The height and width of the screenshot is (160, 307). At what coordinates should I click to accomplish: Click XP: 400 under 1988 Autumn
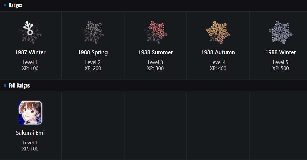point(218,68)
